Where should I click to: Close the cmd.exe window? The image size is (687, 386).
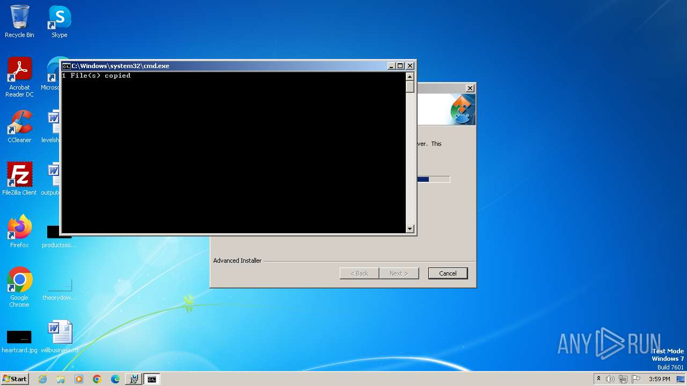click(x=410, y=66)
